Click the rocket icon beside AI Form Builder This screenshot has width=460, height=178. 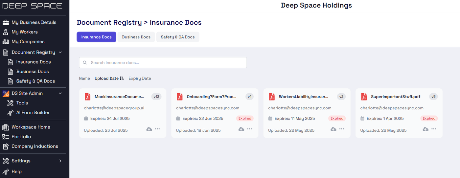pyautogui.click(x=11, y=113)
